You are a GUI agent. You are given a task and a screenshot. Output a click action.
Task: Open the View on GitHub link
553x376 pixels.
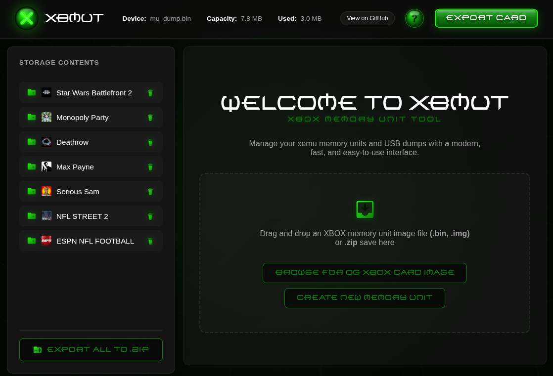[x=368, y=18]
